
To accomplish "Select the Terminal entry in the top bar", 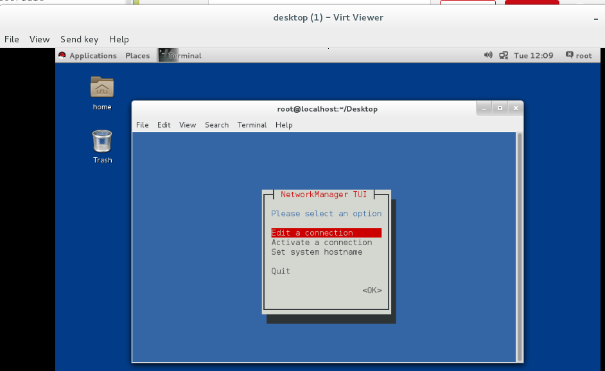I will [x=185, y=55].
